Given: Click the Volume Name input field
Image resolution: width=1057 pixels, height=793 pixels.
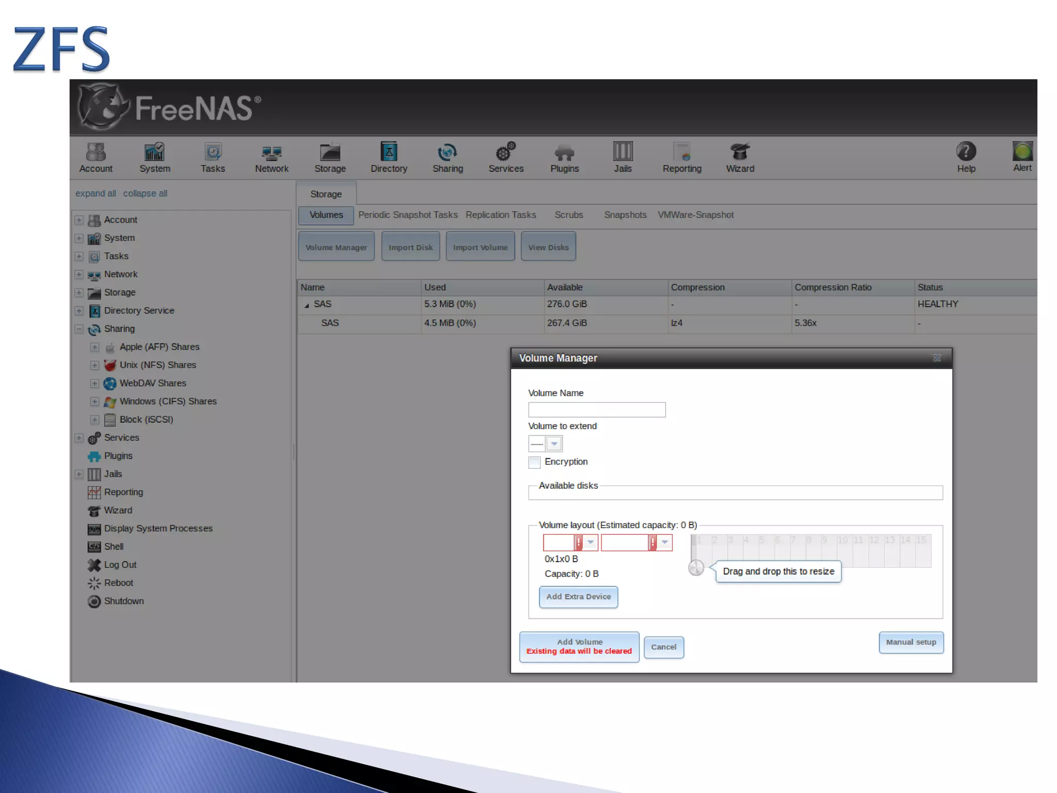Looking at the screenshot, I should [x=596, y=410].
